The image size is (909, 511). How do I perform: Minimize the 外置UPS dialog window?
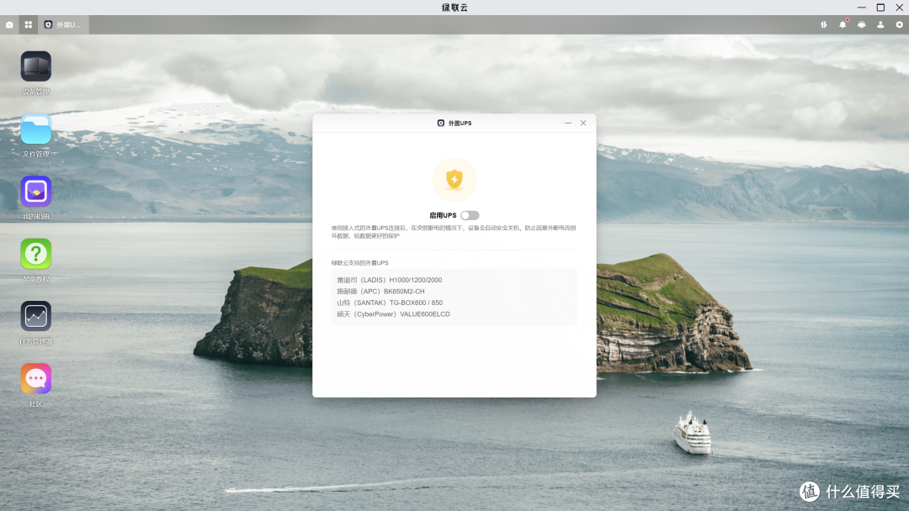568,124
